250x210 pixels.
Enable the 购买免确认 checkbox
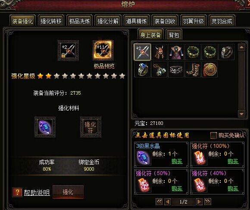(x=213, y=135)
